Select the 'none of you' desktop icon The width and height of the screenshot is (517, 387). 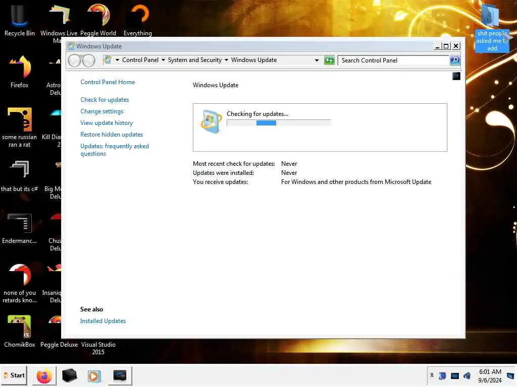tap(19, 283)
